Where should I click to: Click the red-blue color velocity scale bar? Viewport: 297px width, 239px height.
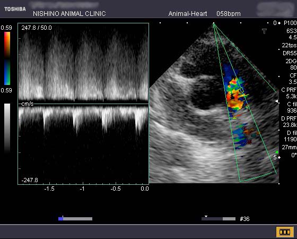[7, 58]
